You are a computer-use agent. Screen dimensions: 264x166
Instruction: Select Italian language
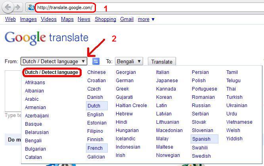[163, 72]
